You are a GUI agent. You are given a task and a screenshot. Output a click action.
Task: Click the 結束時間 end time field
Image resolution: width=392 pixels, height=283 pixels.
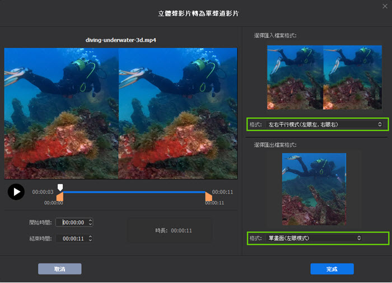(74, 239)
